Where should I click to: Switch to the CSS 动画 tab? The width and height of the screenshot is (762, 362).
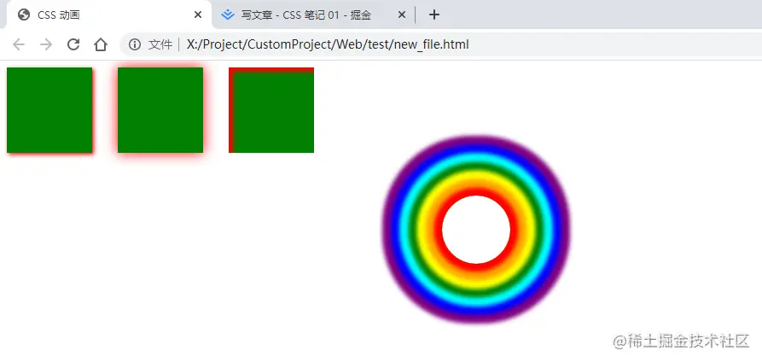[x=109, y=15]
